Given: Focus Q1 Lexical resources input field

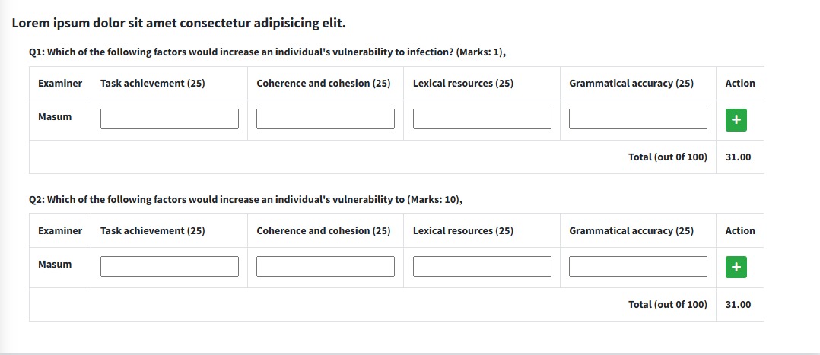Looking at the screenshot, I should 482,119.
